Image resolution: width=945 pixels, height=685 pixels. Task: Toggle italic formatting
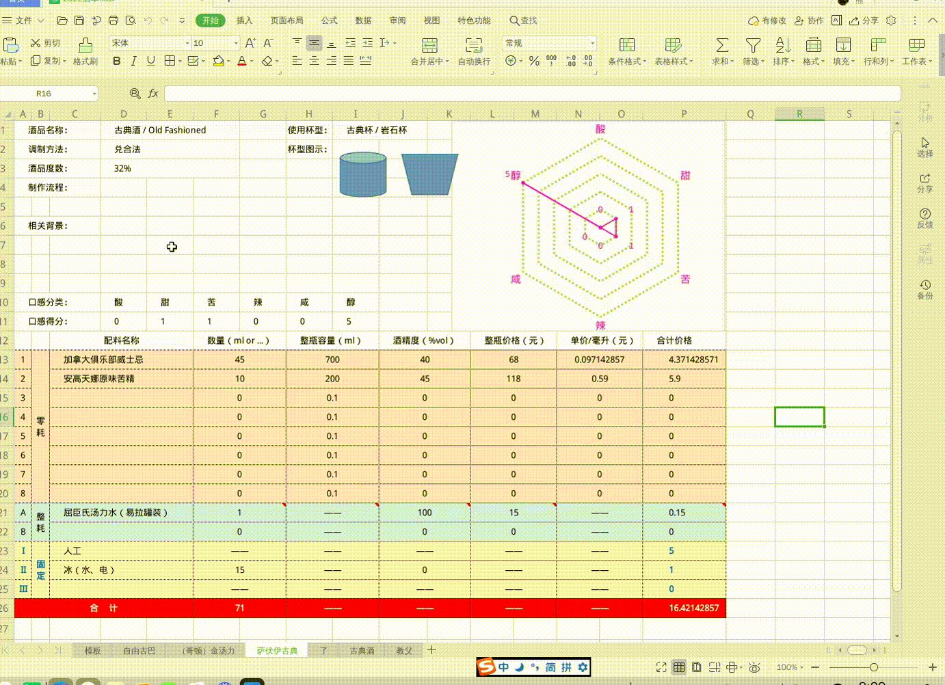coord(133,61)
